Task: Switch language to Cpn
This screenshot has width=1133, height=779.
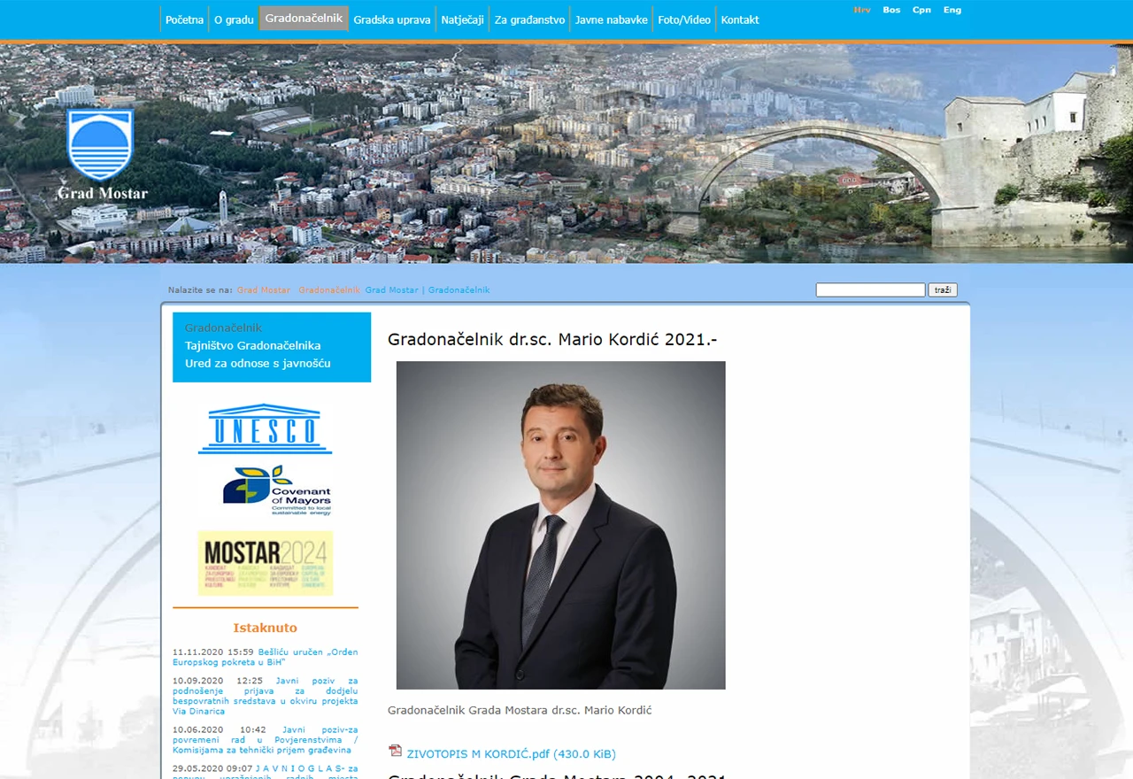Action: [x=921, y=10]
